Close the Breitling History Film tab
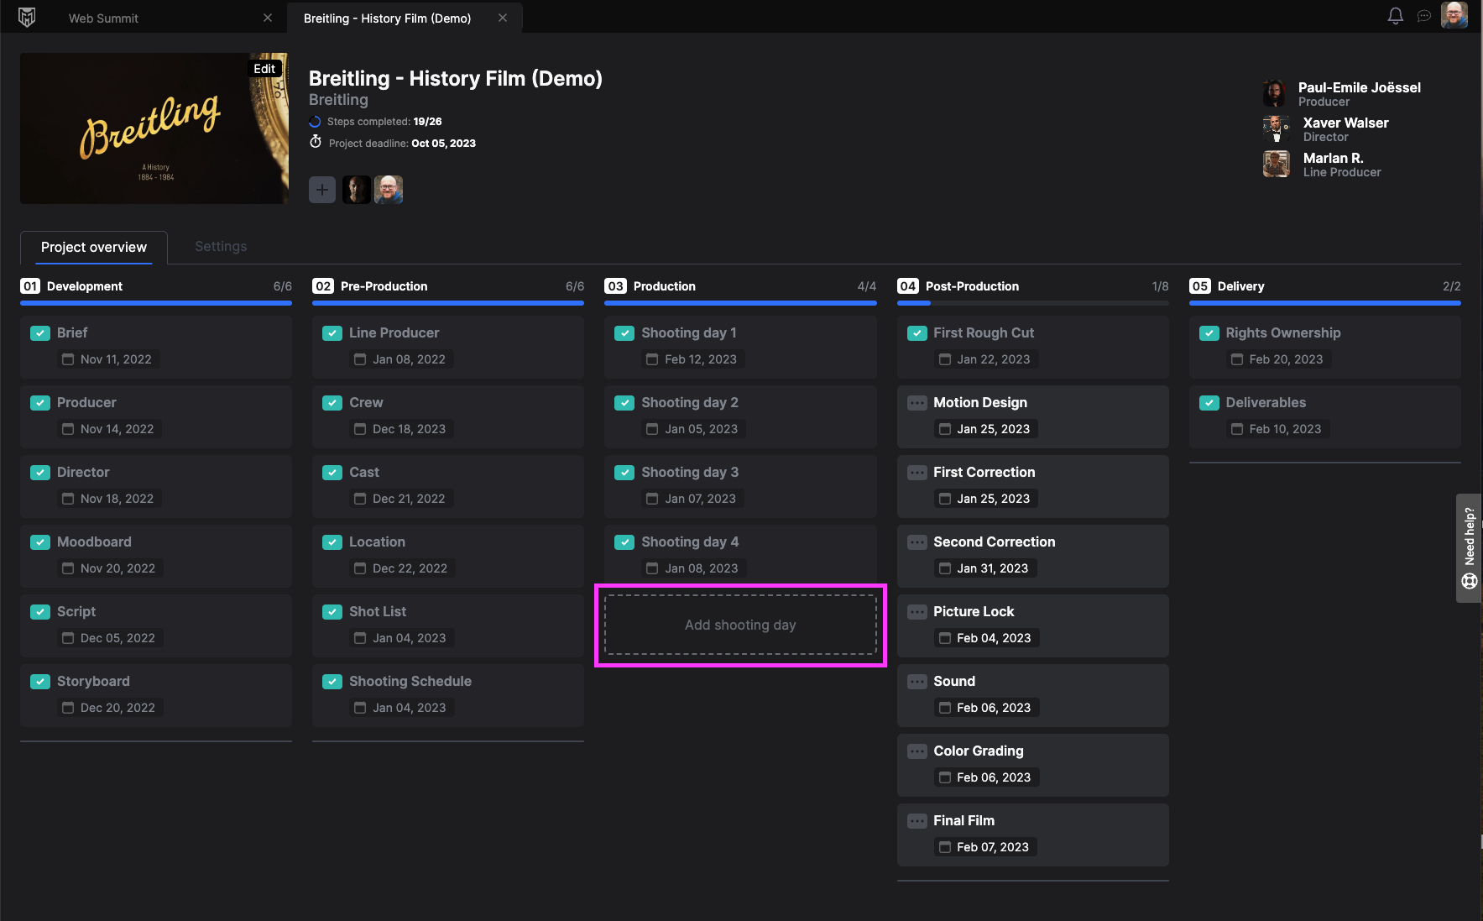Image resolution: width=1483 pixels, height=921 pixels. [x=503, y=18]
